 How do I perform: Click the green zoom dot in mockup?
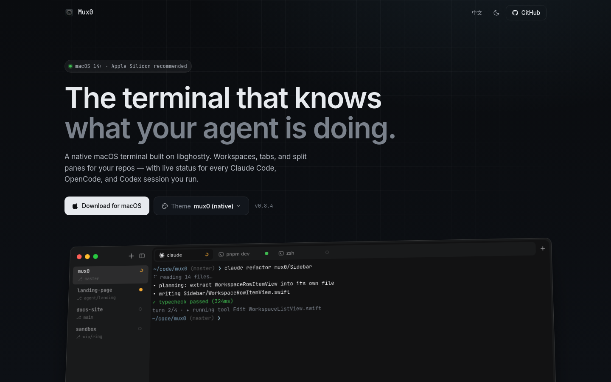[x=95, y=256]
